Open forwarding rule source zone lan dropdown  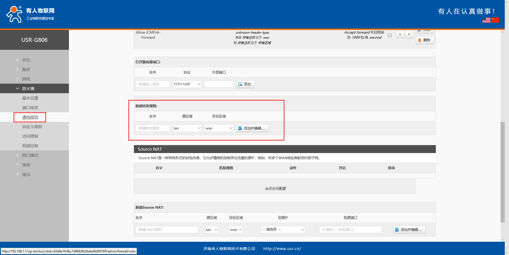click(x=187, y=128)
